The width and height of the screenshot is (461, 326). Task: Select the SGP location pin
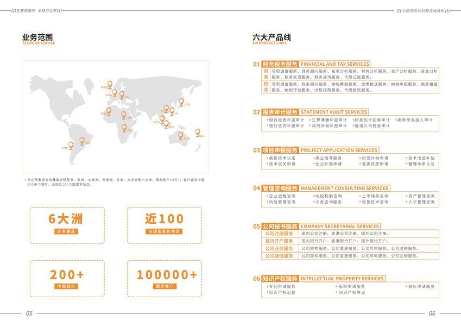coord(166,124)
